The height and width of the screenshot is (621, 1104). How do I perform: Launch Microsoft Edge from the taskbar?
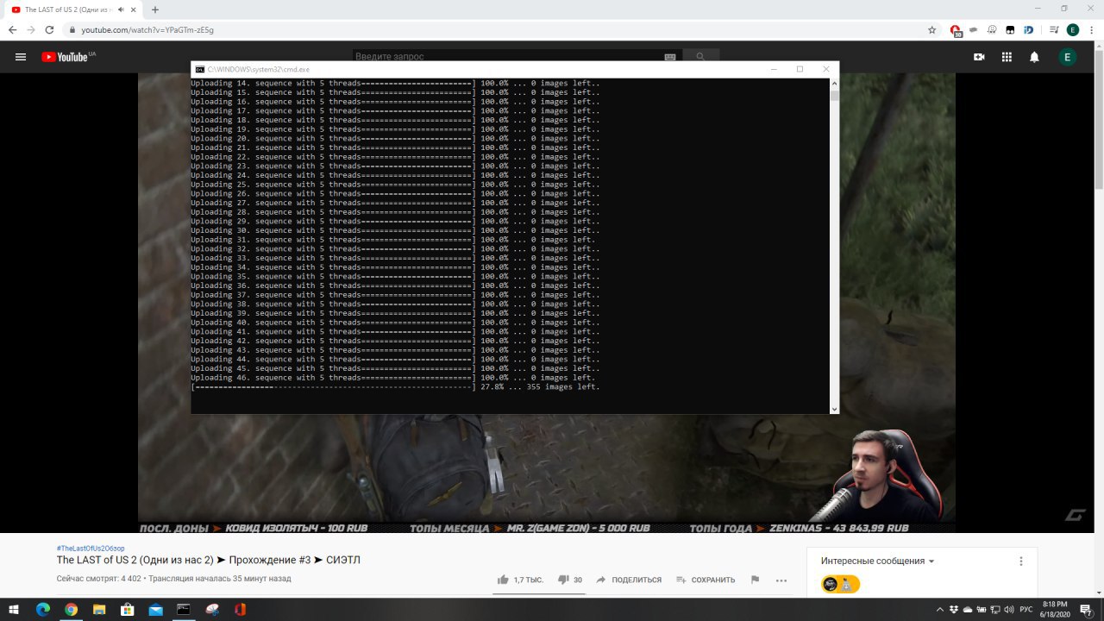(42, 609)
